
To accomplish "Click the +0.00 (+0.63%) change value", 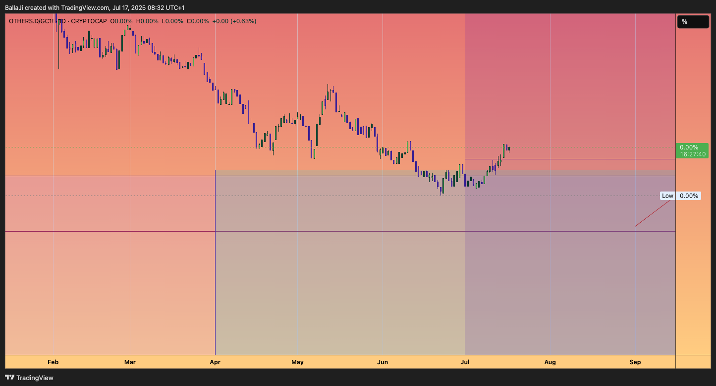I will point(234,21).
